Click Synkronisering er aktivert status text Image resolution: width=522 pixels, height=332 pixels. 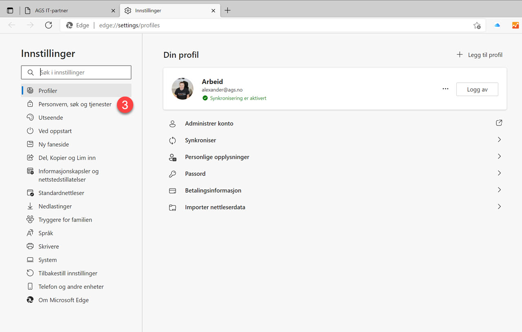click(238, 98)
